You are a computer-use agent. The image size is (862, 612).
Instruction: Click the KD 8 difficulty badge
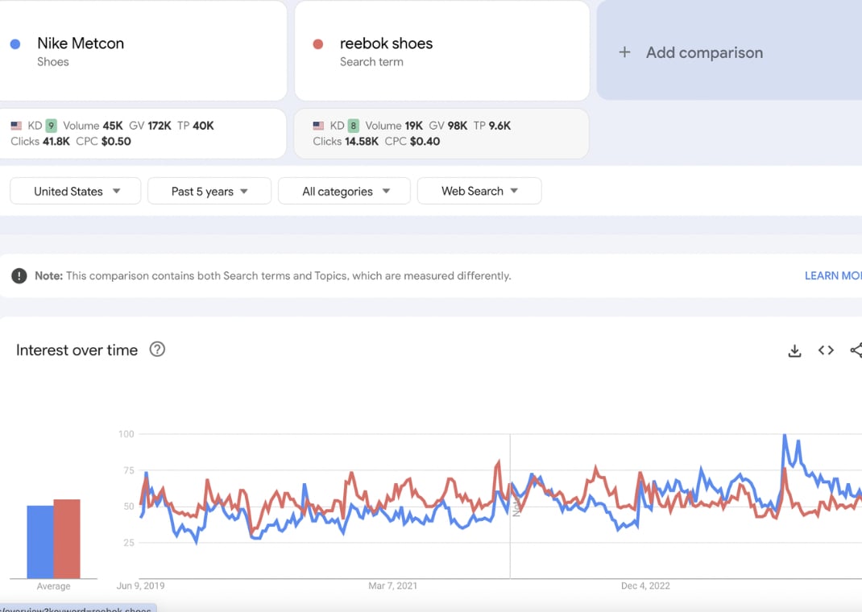point(353,126)
